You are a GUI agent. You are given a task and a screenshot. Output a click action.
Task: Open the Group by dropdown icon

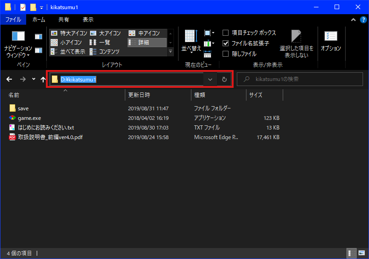pos(209,33)
